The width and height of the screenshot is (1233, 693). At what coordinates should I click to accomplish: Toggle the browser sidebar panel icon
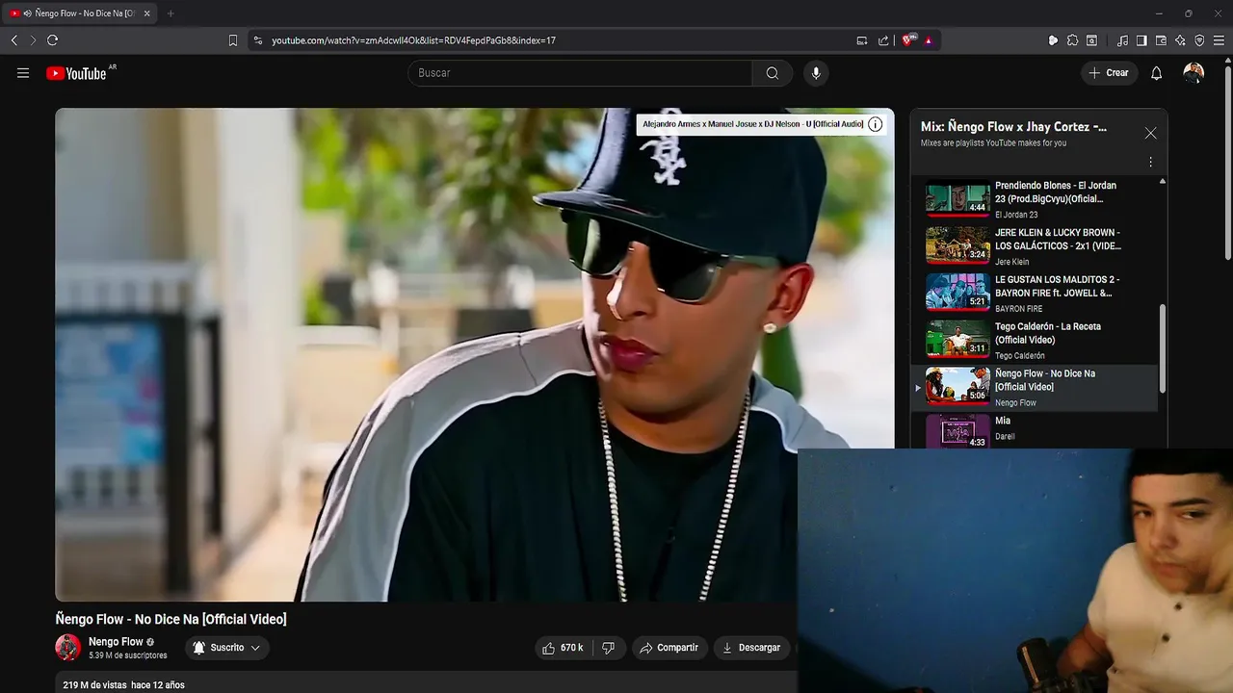1141,40
